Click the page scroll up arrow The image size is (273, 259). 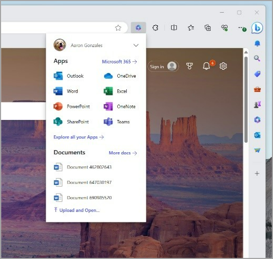[x=246, y=52]
